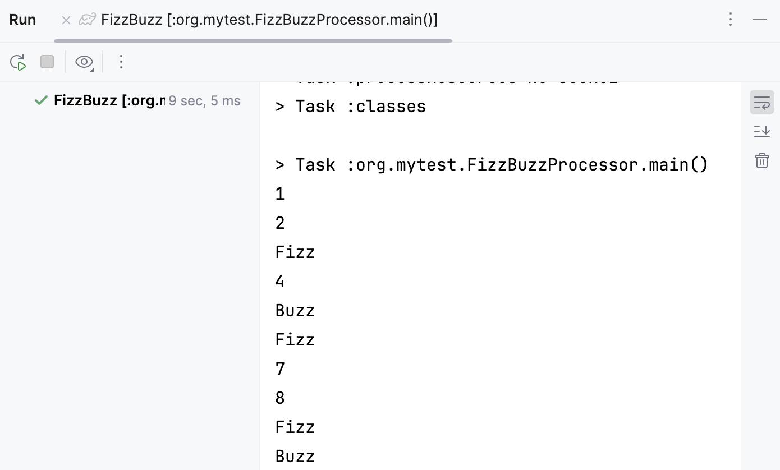The width and height of the screenshot is (780, 470).
Task: Rerun the FizzBuzz Gradle task
Action: tap(17, 62)
